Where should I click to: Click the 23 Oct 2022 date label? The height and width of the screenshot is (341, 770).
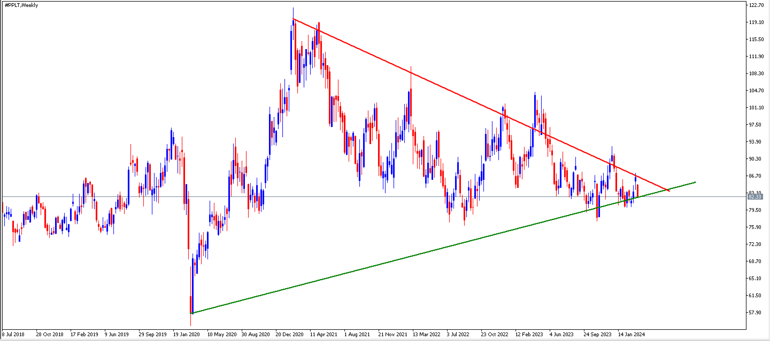(x=494, y=334)
